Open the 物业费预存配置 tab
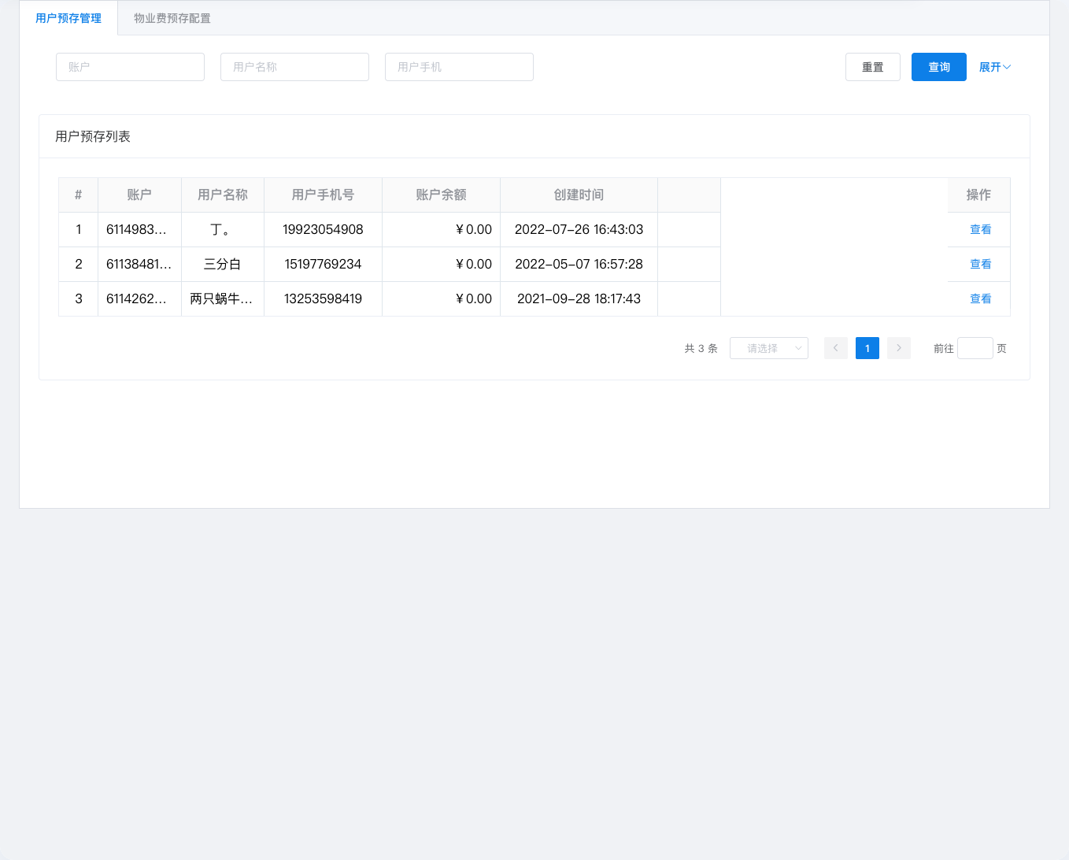Image resolution: width=1069 pixels, height=860 pixels. 172,18
